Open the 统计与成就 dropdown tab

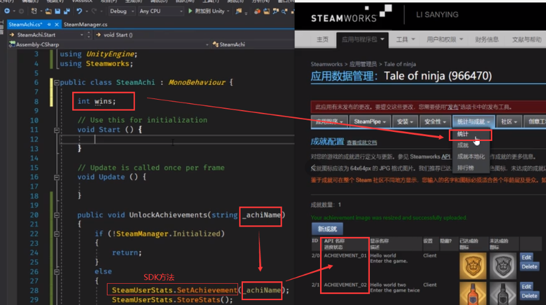point(474,122)
